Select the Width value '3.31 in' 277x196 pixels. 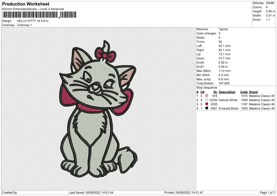pyautogui.click(x=270, y=16)
